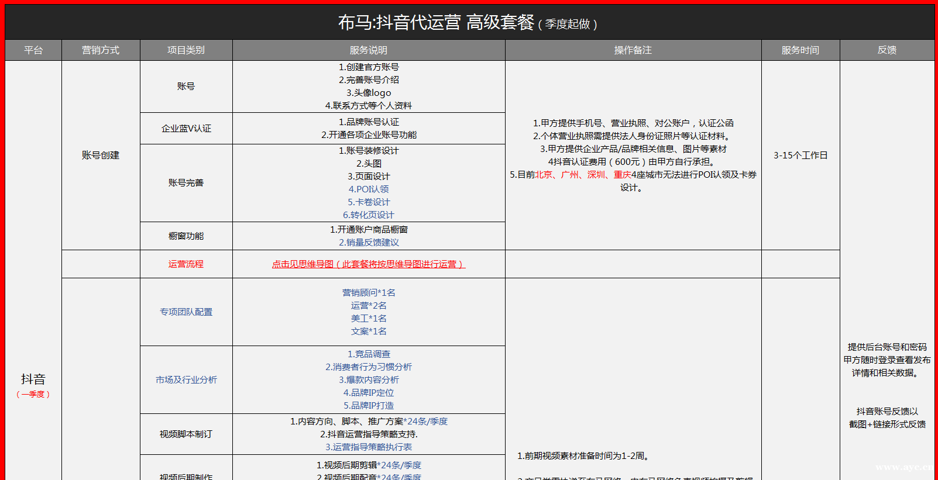Select the red 运营流程 label

(x=186, y=264)
